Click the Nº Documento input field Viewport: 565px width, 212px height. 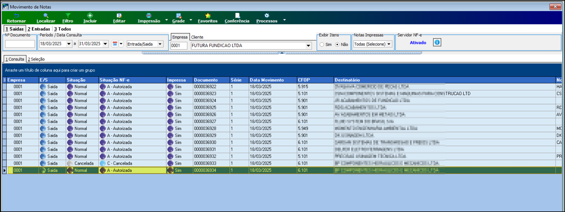(20, 44)
